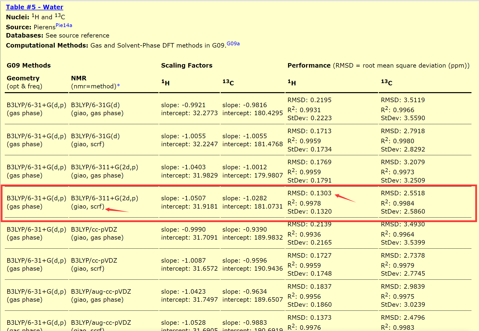Click the 1H RMSD: 0.1303 value
Screen dimensions: 479x331
coord(309,193)
